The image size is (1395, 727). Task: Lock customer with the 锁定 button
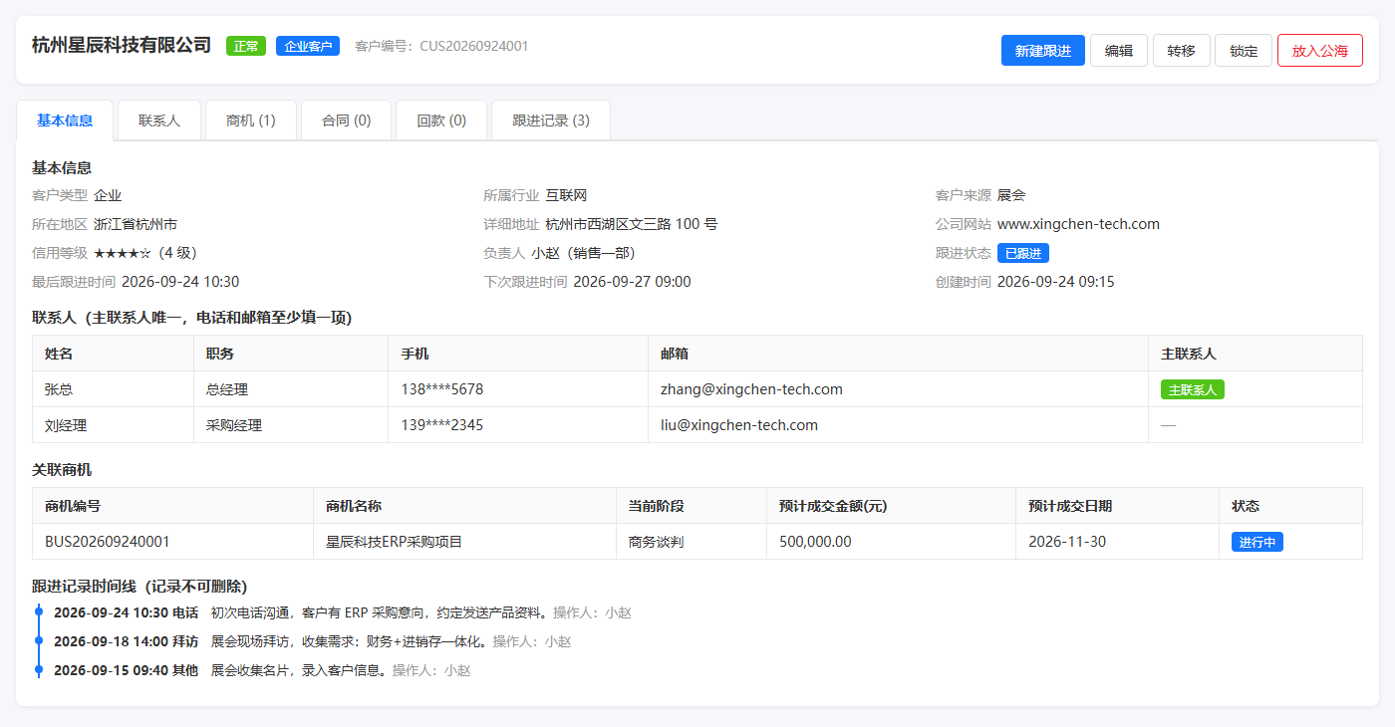point(1244,51)
